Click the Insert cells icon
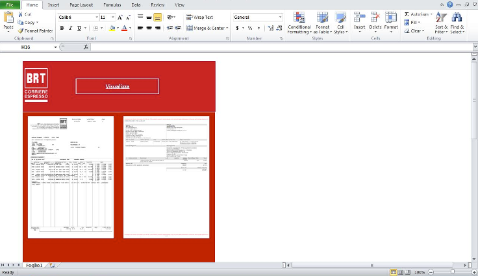This screenshot has height=276, width=478. tap(359, 18)
